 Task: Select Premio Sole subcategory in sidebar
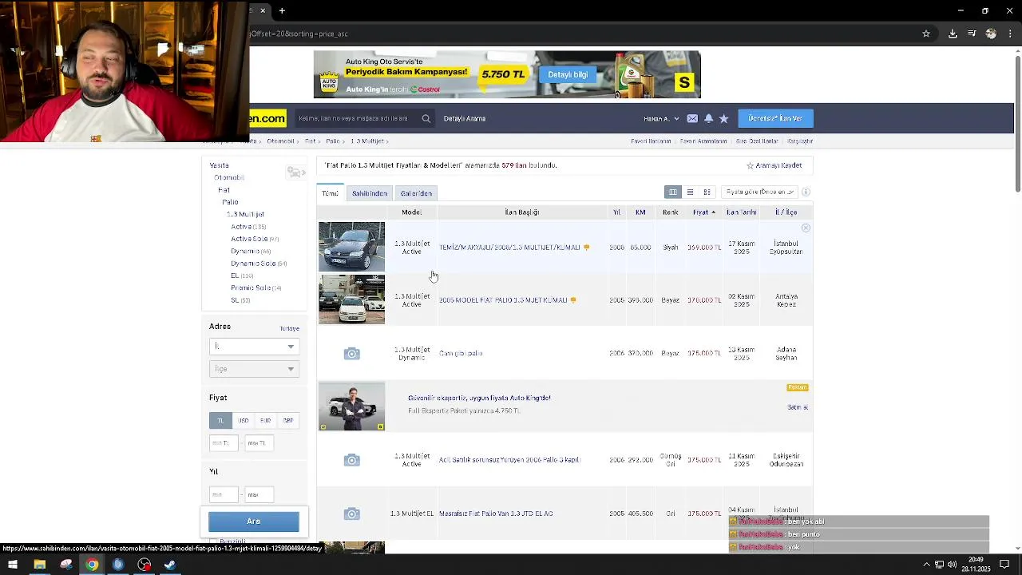click(x=251, y=287)
